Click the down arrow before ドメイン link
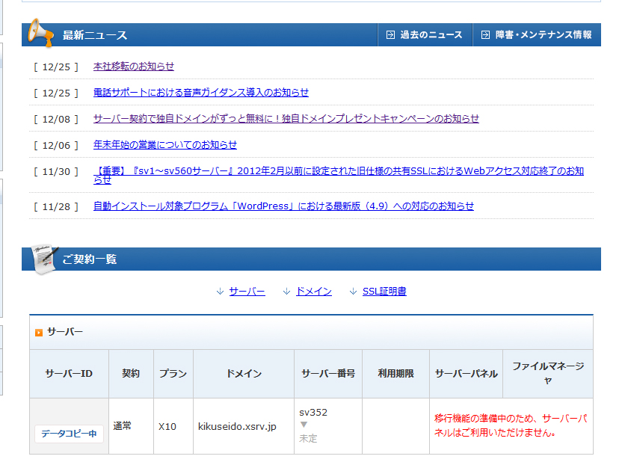628x471 pixels. 287,292
